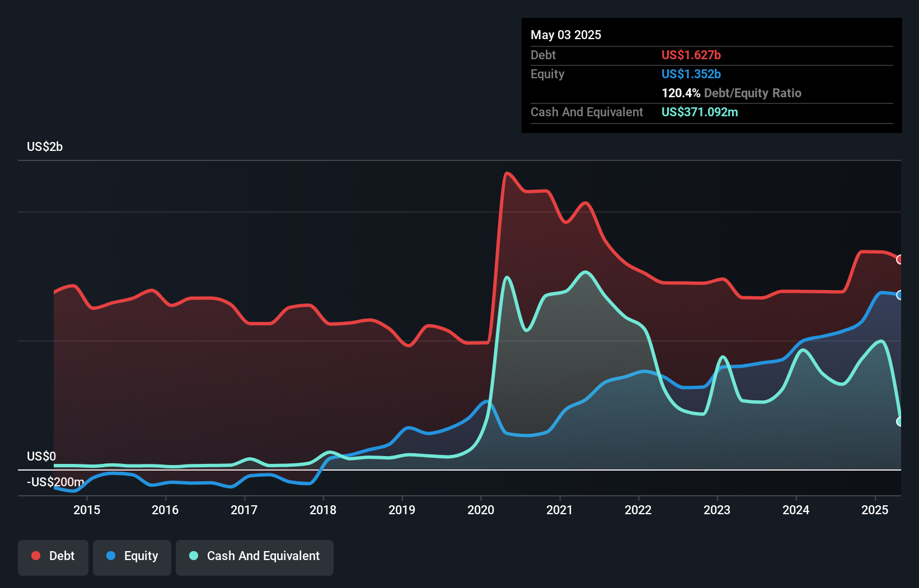Click the 2017 x-axis label
Screen dimensions: 919x588
[x=244, y=510]
